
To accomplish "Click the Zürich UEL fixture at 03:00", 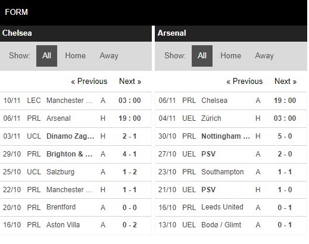I will click(x=231, y=118).
